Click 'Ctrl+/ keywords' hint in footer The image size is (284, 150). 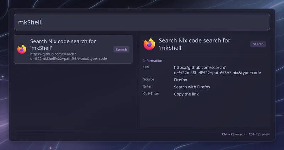[233, 134]
